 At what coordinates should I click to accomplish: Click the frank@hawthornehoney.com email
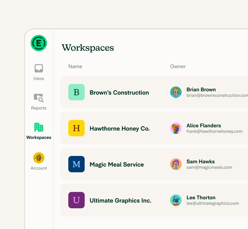pyautogui.click(x=214, y=131)
